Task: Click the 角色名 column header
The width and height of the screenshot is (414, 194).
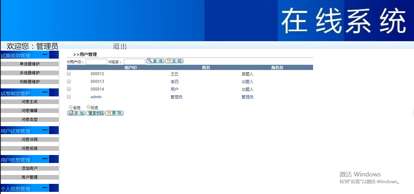Action: [x=277, y=68]
